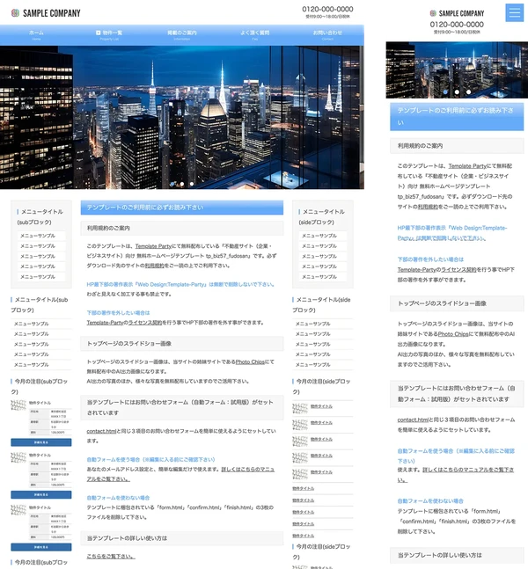The height and width of the screenshot is (569, 528).
Task: Click first property thumbnail in left sidebar
Action: tap(18, 406)
